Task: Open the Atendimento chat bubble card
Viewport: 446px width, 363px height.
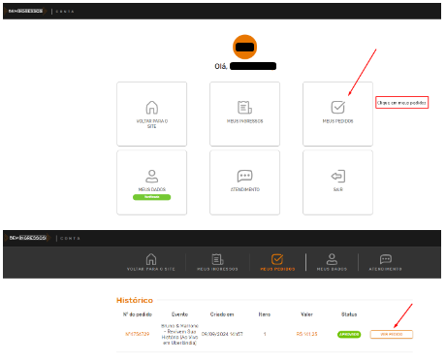Action: coord(244,182)
